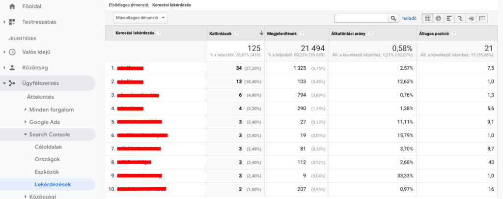The height and width of the screenshot is (199, 503).
Task: Open help for Átkattintási arány column
Action: point(371,33)
